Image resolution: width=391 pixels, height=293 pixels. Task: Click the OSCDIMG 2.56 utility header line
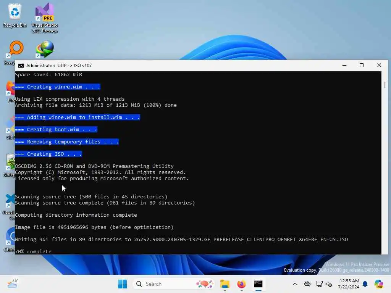[x=94, y=166]
